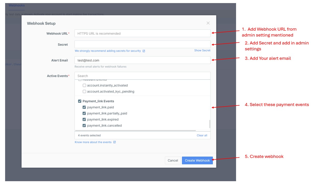Viewport: 327px width, 184px height.
Task: Click the Secret input field
Action: [142, 44]
